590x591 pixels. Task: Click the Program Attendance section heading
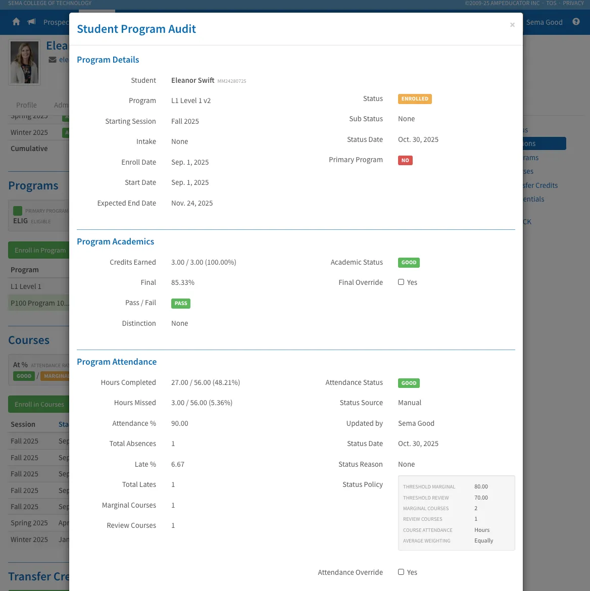coord(117,362)
